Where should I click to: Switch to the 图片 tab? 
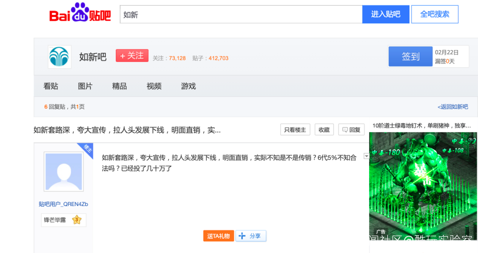coord(85,86)
